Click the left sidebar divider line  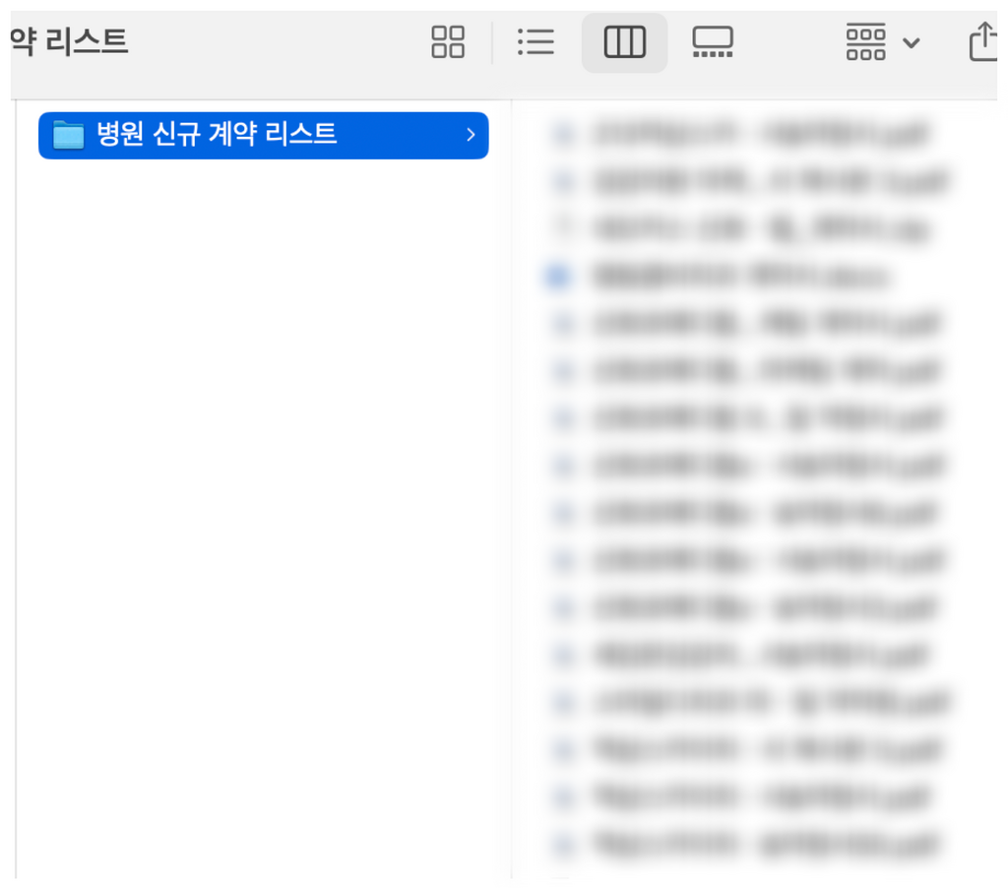pos(16,488)
